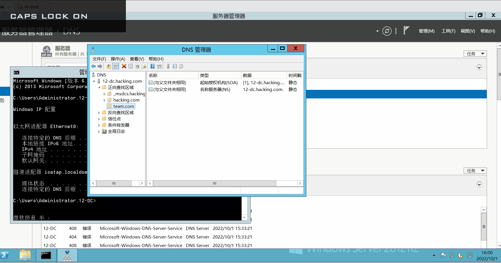
Task: Click the clock showing 16:00 in the taskbar
Action: [487, 253]
